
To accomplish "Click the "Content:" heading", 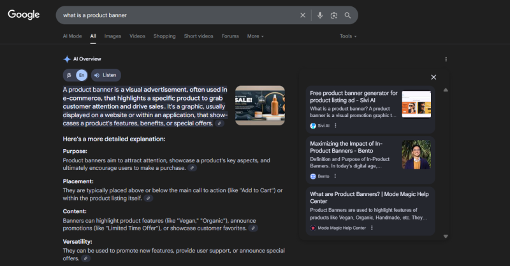I will point(75,211).
